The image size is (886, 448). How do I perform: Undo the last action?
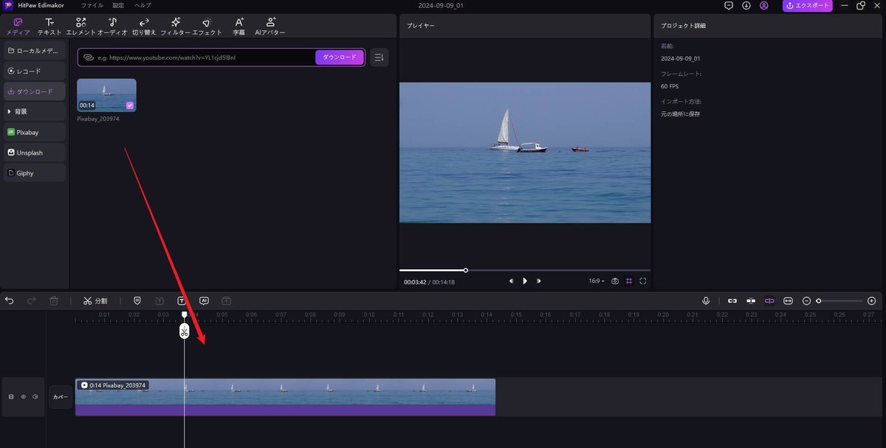tap(10, 301)
